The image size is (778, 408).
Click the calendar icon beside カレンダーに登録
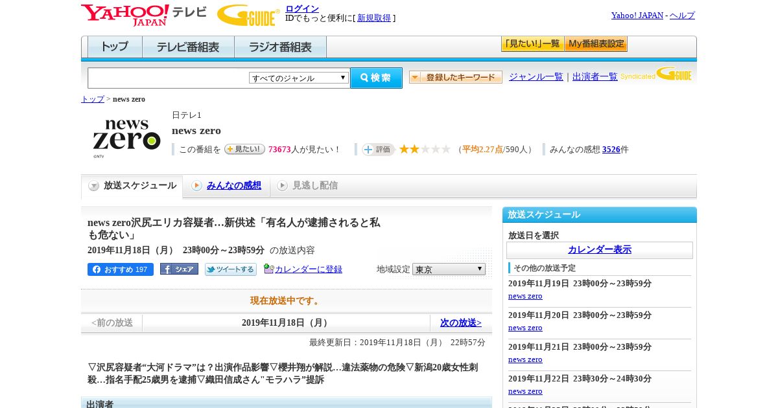coord(268,269)
